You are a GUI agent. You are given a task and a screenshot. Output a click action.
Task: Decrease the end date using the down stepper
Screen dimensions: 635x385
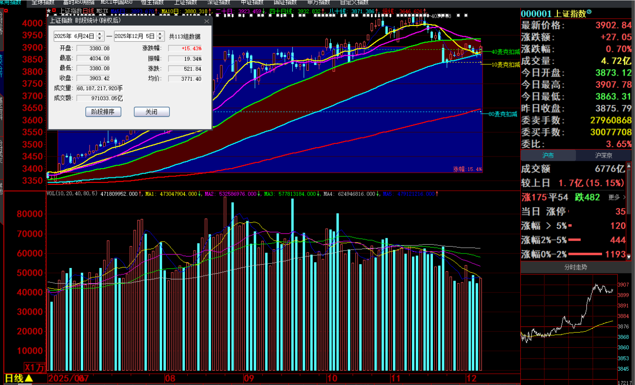tap(160, 39)
